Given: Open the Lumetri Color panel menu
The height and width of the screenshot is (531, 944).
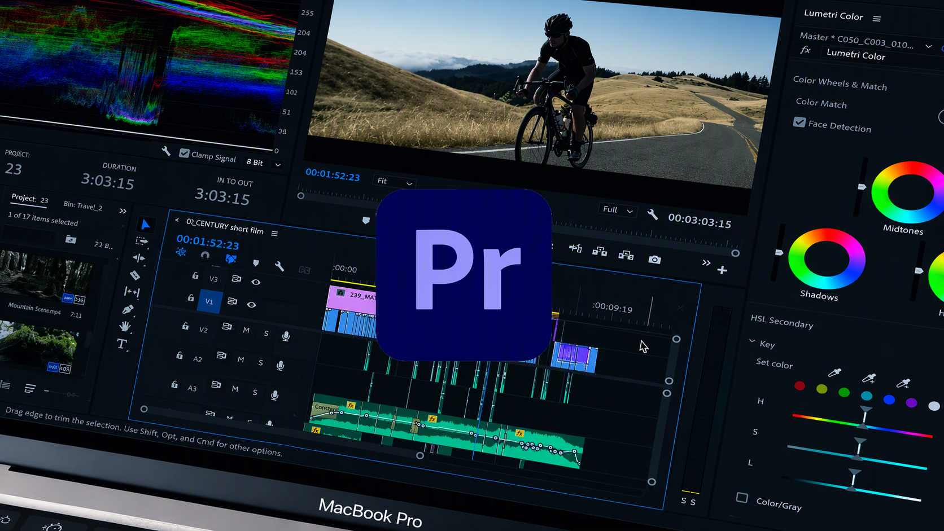Looking at the screenshot, I should [876, 19].
